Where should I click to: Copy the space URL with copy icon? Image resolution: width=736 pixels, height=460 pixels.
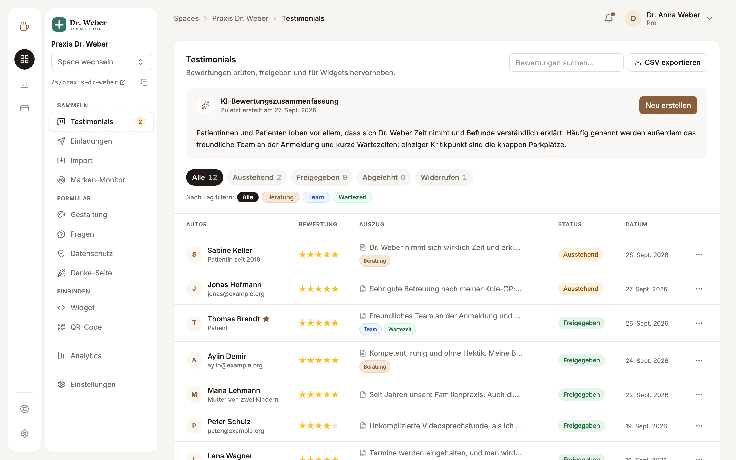[144, 83]
